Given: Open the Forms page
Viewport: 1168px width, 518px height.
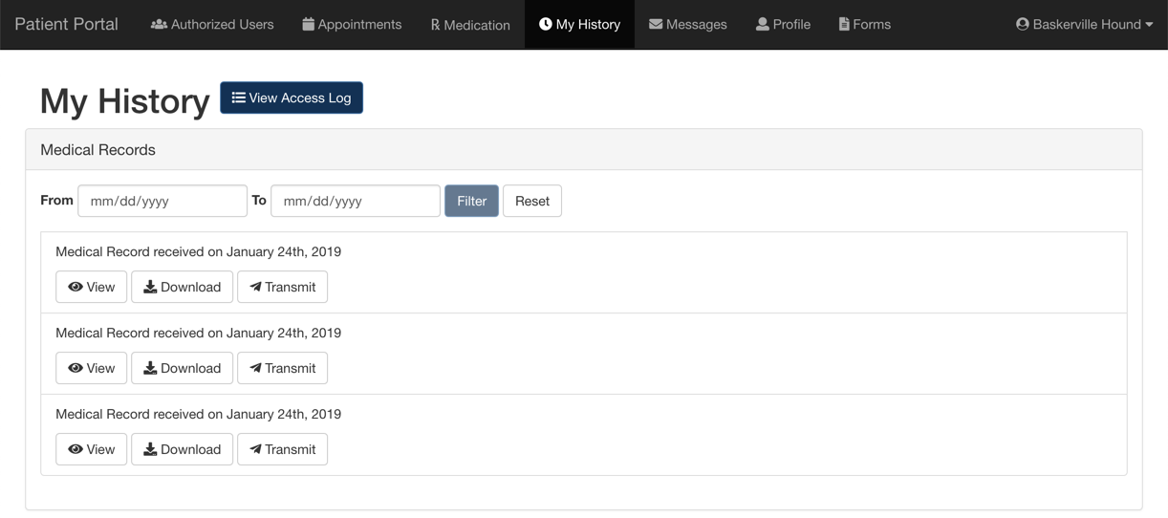Looking at the screenshot, I should 864,24.
